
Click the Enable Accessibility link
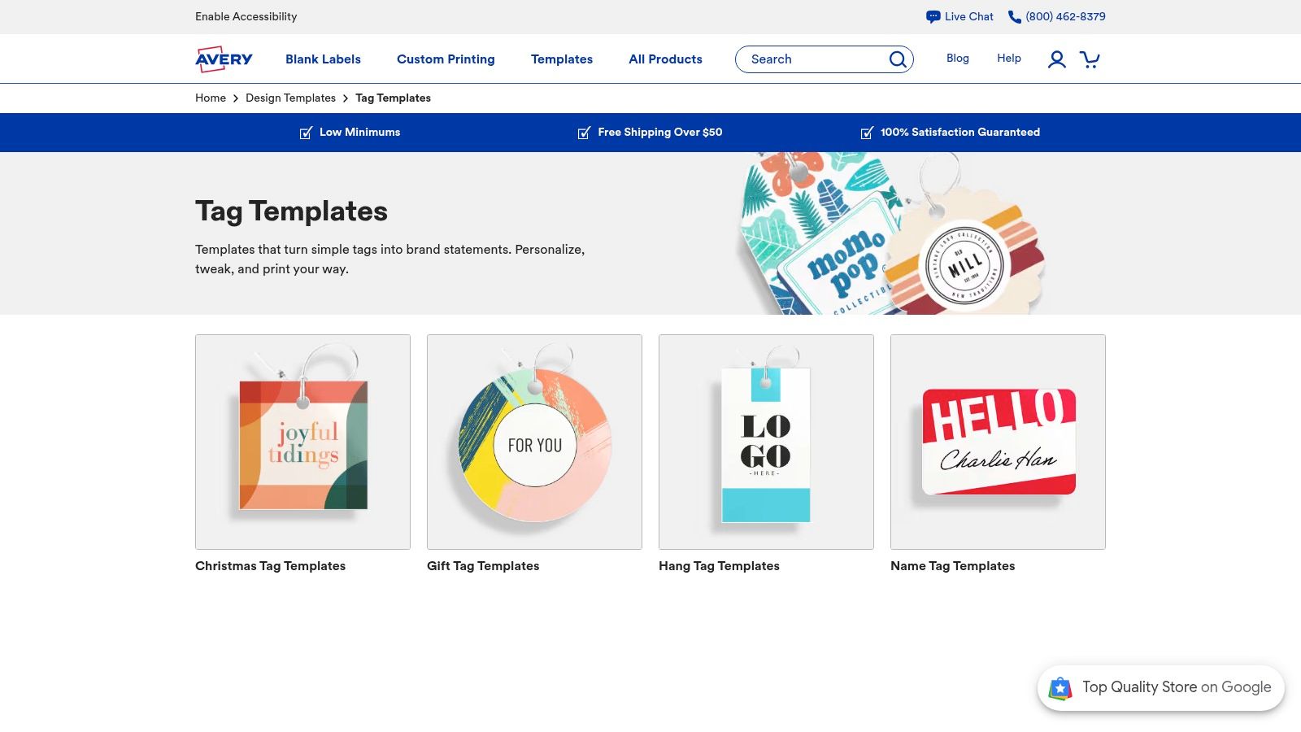(246, 16)
